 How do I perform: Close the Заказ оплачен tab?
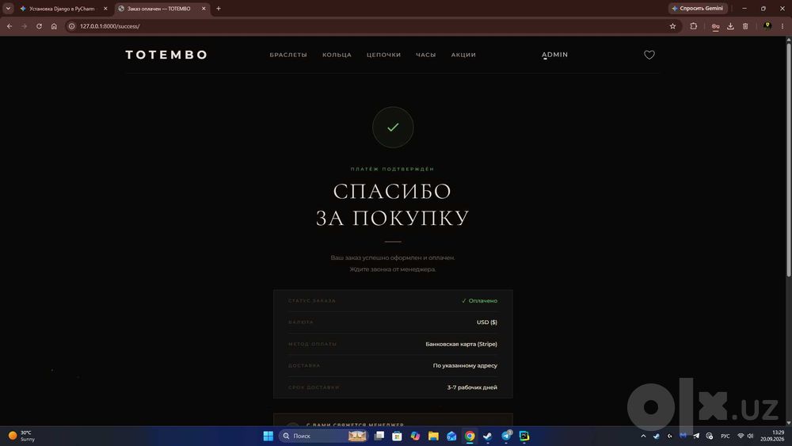(x=204, y=9)
